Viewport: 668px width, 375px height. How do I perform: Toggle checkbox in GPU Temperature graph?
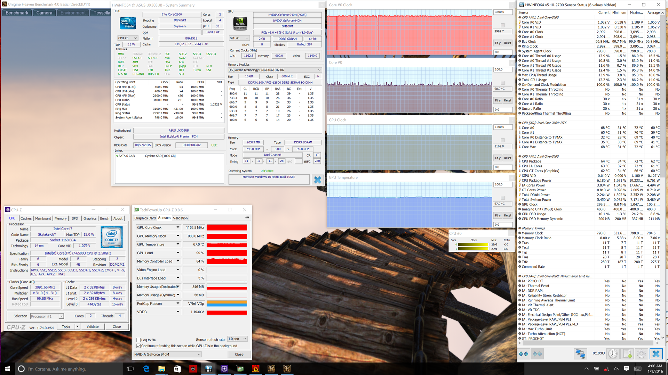pos(502,198)
